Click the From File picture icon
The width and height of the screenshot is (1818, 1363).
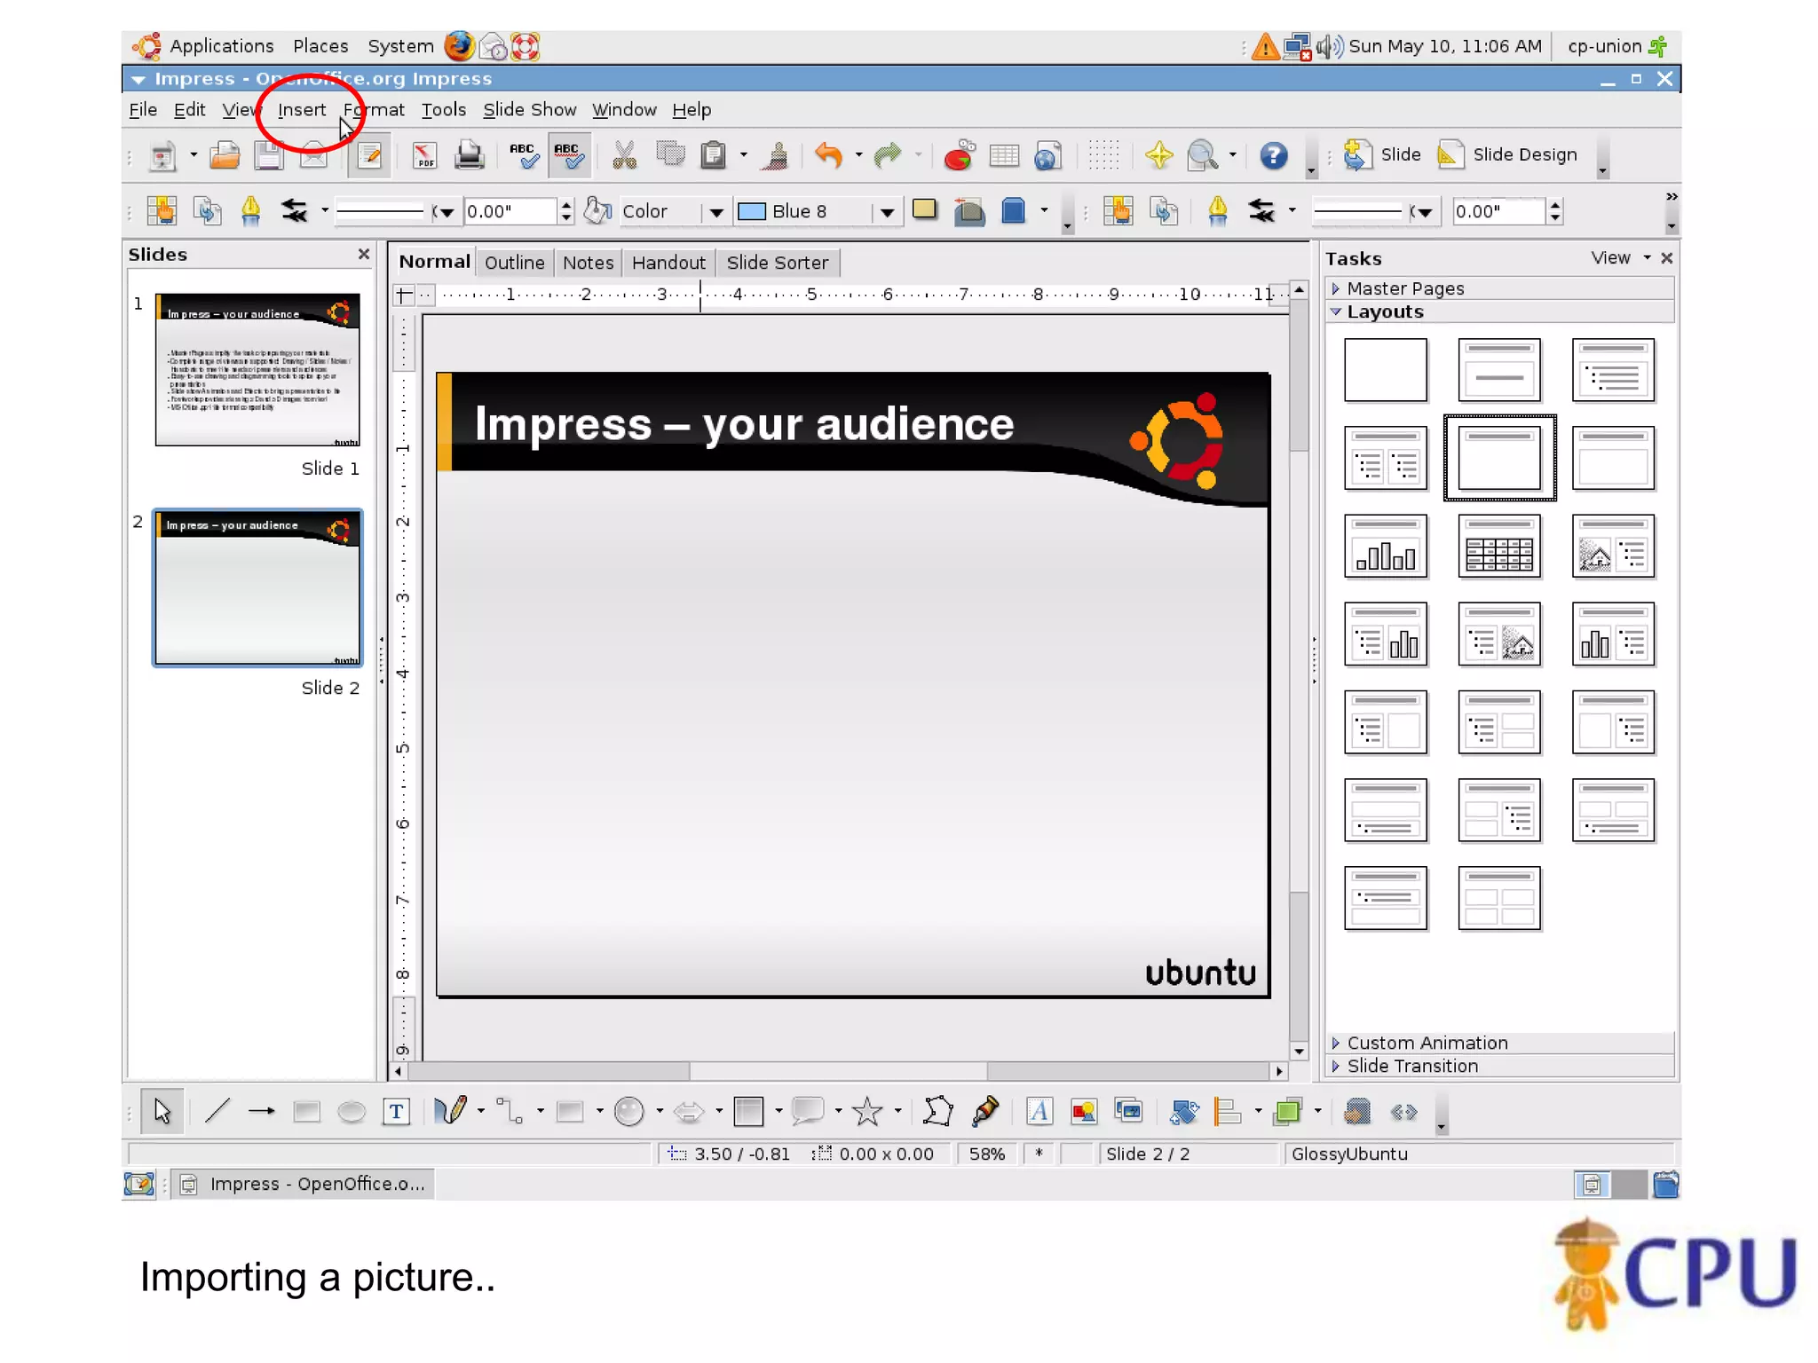point(1084,1111)
